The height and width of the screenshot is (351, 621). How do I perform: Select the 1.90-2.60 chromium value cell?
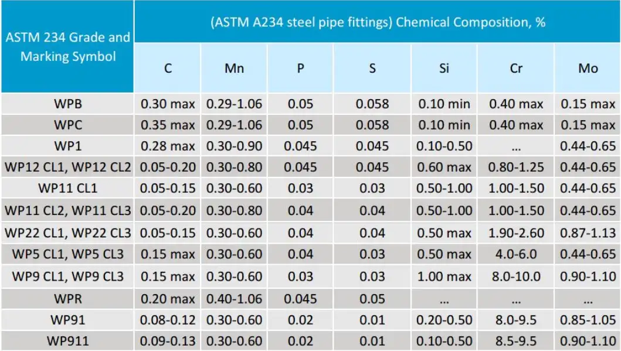coord(516,233)
